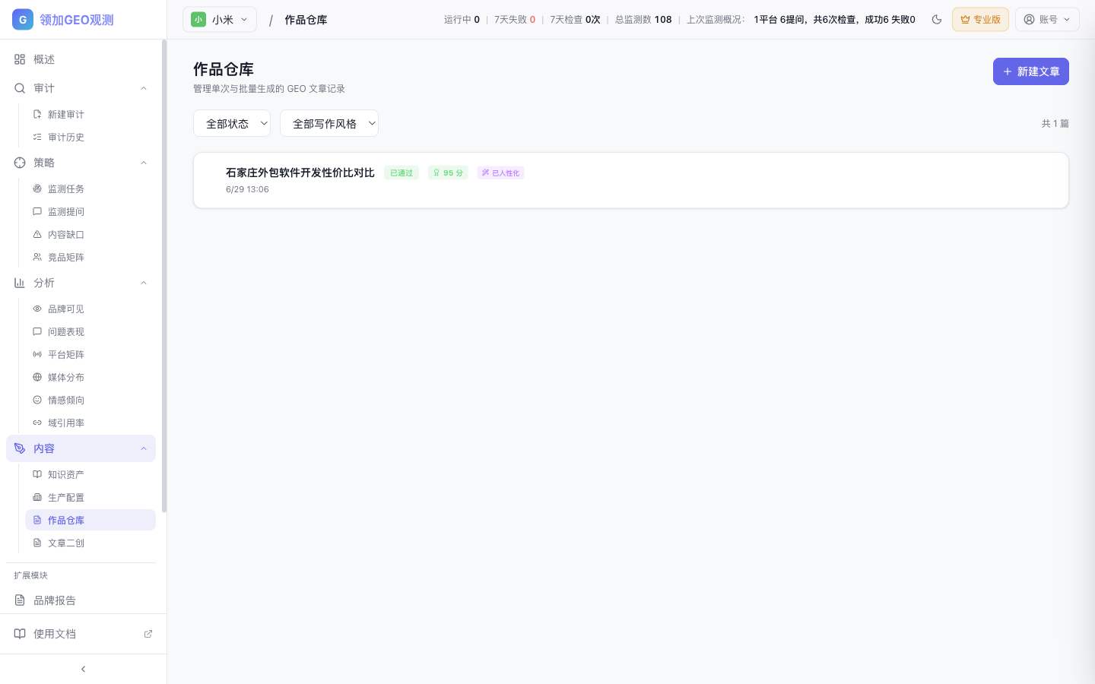
Task: Click the 领加GEO观测 logo icon
Action: [23, 20]
